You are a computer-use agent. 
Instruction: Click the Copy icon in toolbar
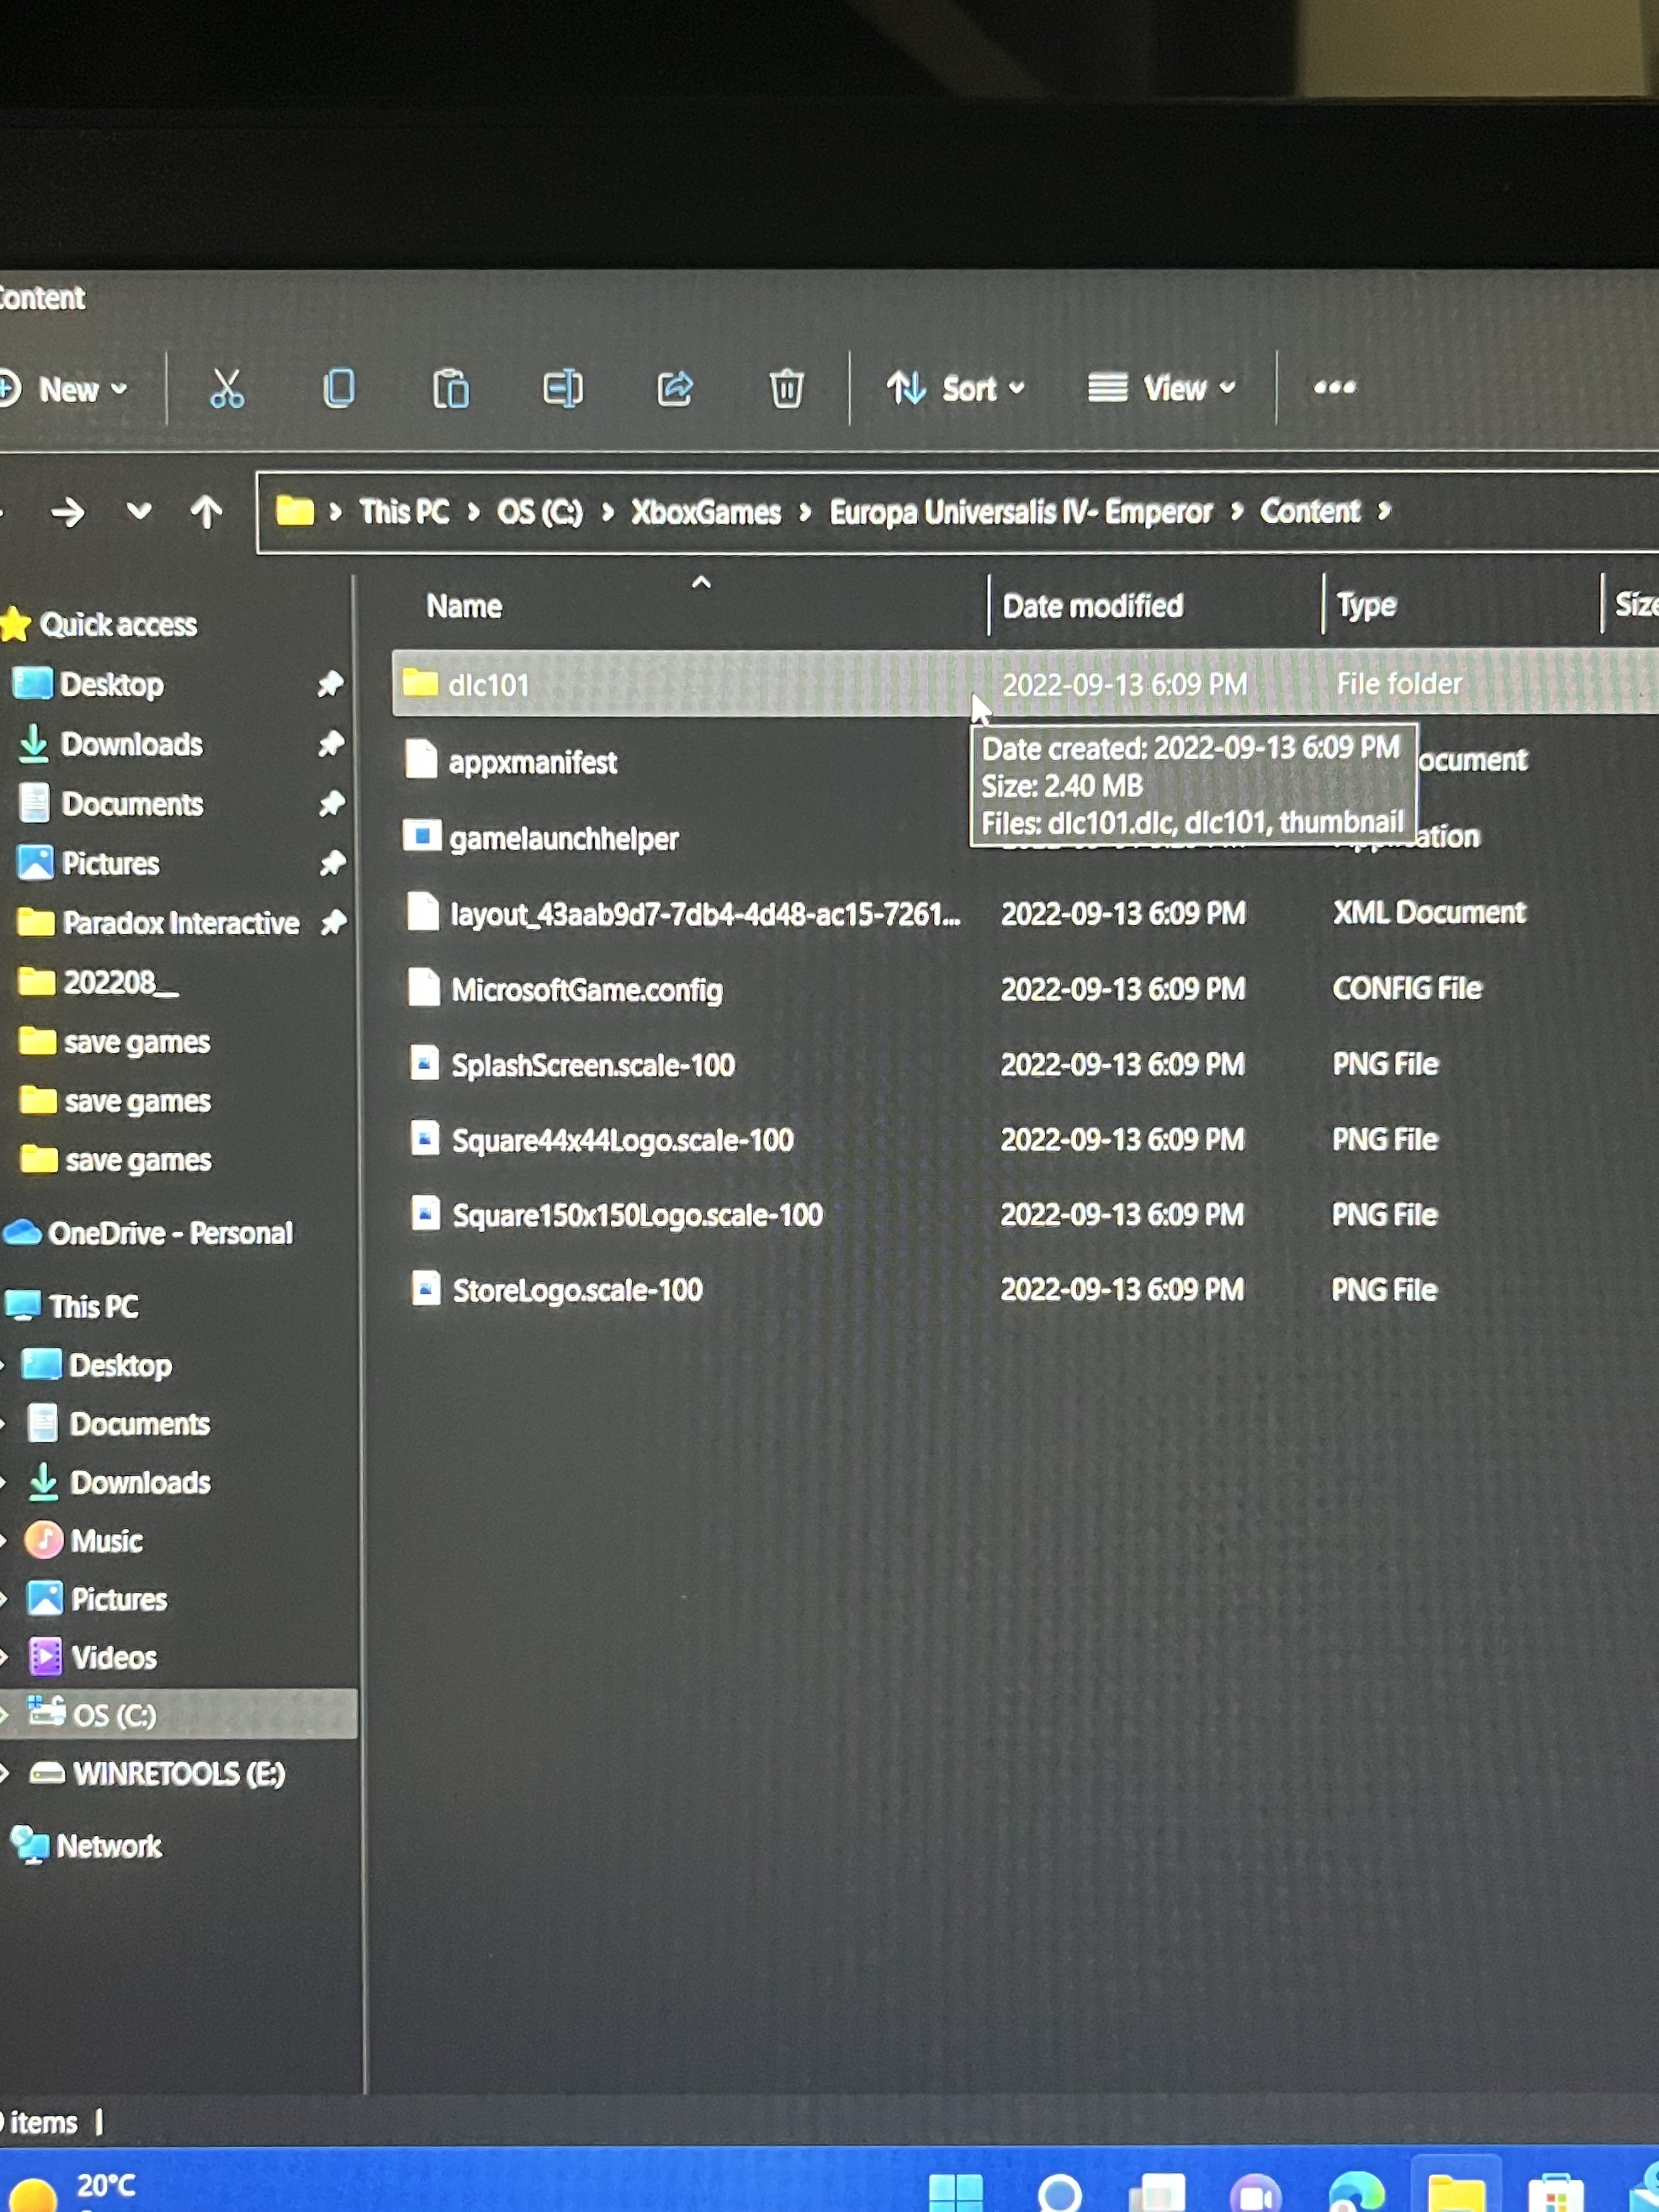[x=339, y=389]
